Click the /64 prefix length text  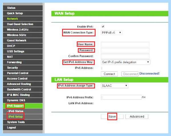(x=144, y=97)
